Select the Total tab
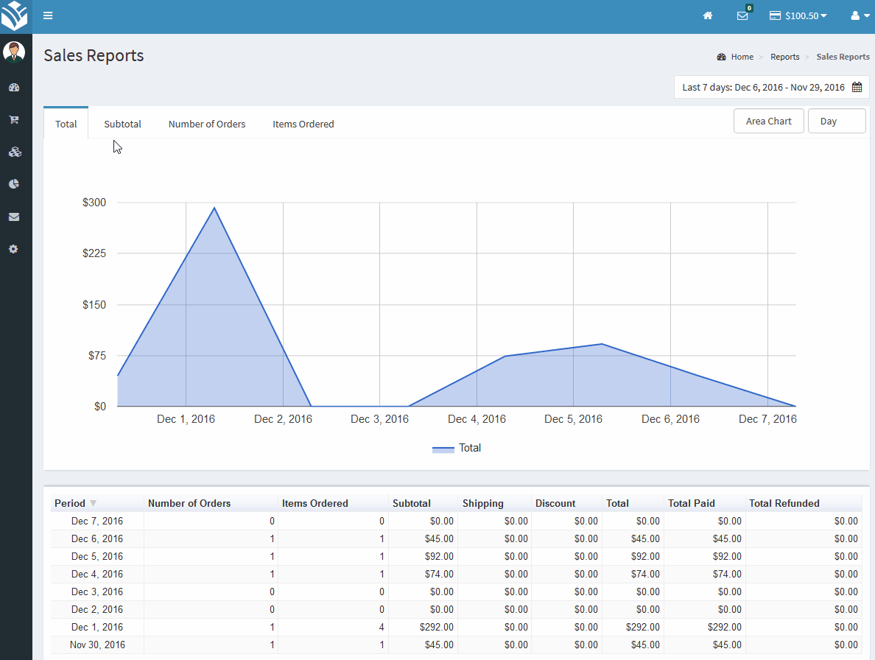Viewport: 875px width, 660px height. click(66, 124)
